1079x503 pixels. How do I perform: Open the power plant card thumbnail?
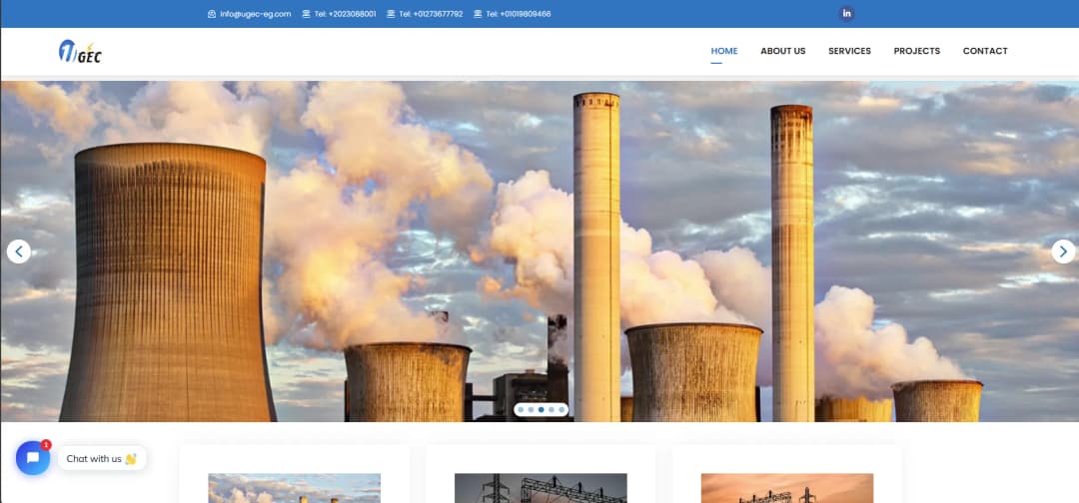(x=295, y=488)
